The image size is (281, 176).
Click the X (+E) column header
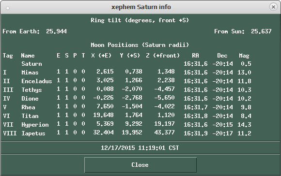pyautogui.click(x=101, y=56)
